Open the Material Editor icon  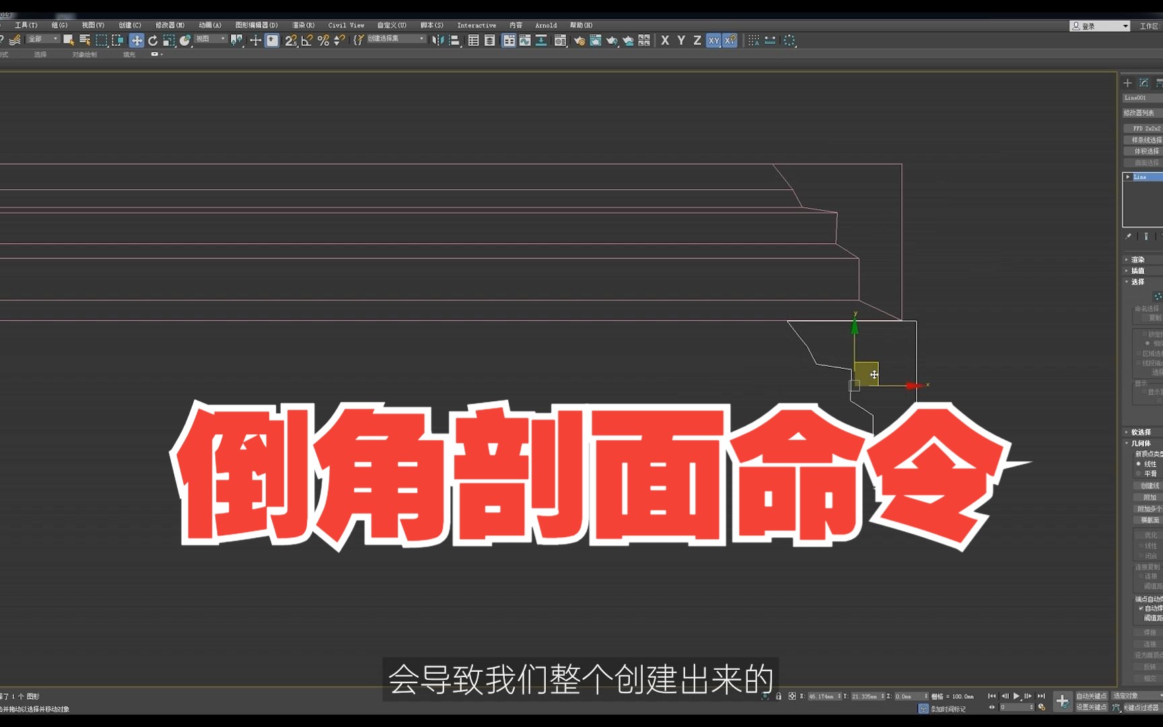tap(561, 40)
